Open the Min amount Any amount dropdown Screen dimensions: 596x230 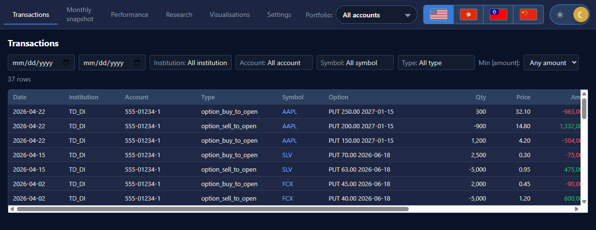[x=551, y=63]
